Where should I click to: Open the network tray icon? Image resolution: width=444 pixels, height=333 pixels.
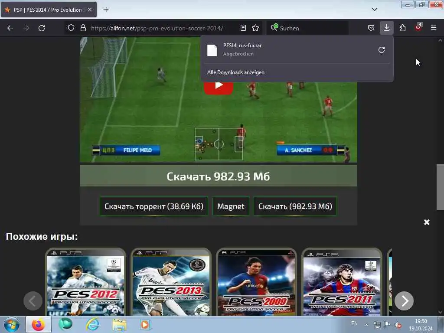coord(377,325)
